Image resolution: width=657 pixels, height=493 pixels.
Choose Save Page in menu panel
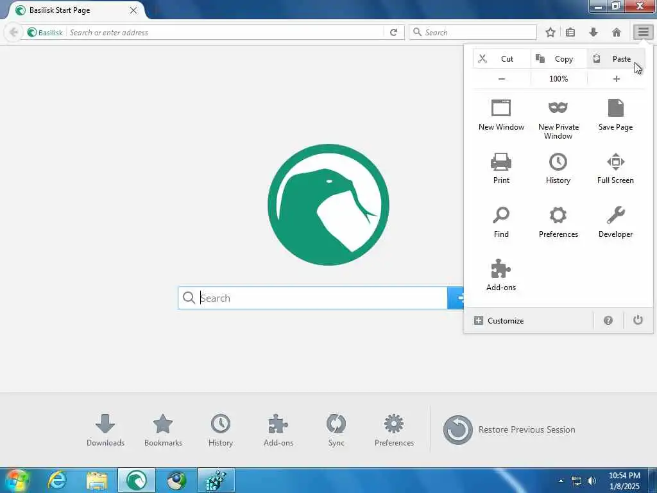[x=615, y=115]
